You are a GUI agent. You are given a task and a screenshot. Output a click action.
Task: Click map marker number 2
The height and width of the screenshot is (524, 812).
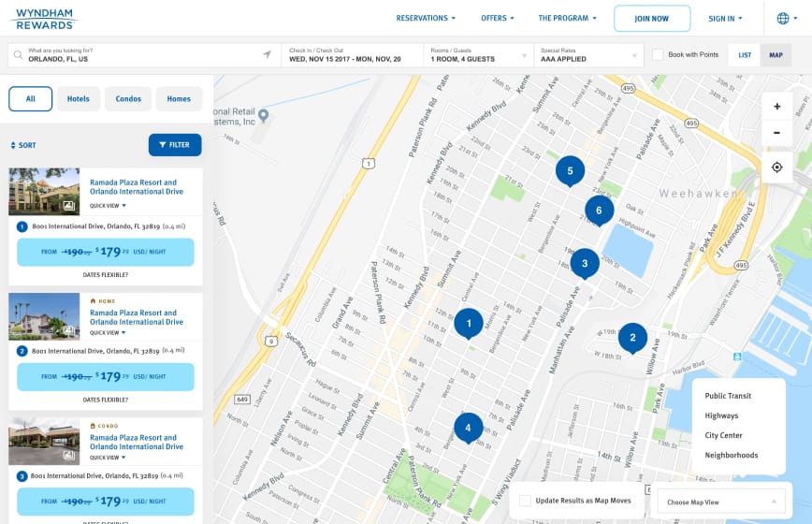632,338
